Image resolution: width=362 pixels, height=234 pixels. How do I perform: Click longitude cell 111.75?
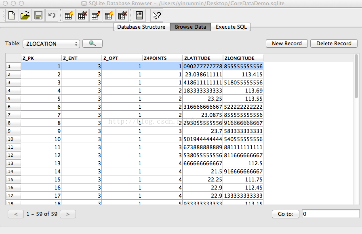click(x=243, y=179)
